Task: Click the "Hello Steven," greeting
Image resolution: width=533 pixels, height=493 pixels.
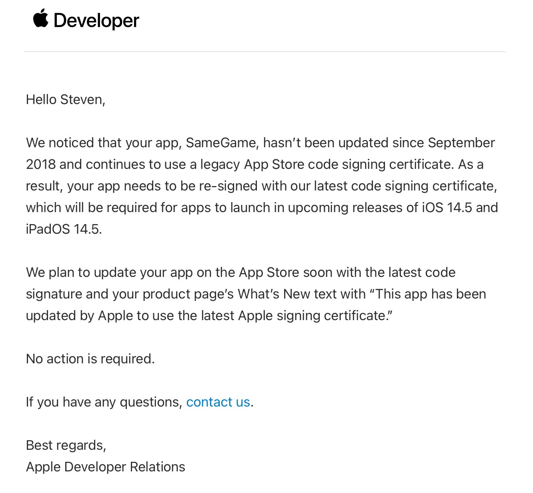Action: (x=66, y=99)
